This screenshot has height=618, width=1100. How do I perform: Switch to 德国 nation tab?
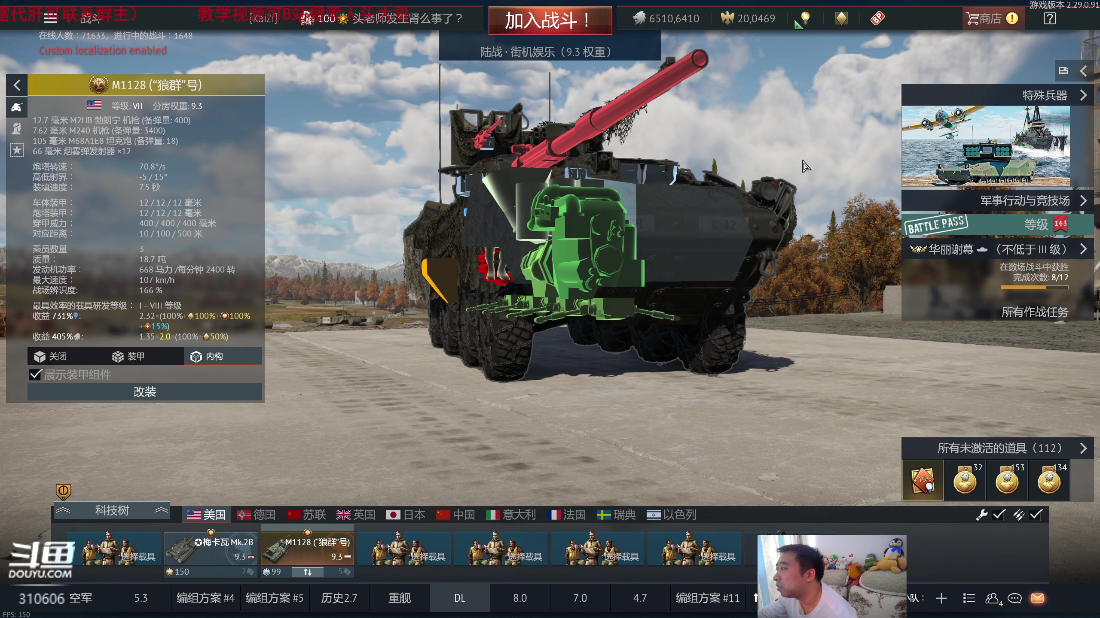click(256, 515)
